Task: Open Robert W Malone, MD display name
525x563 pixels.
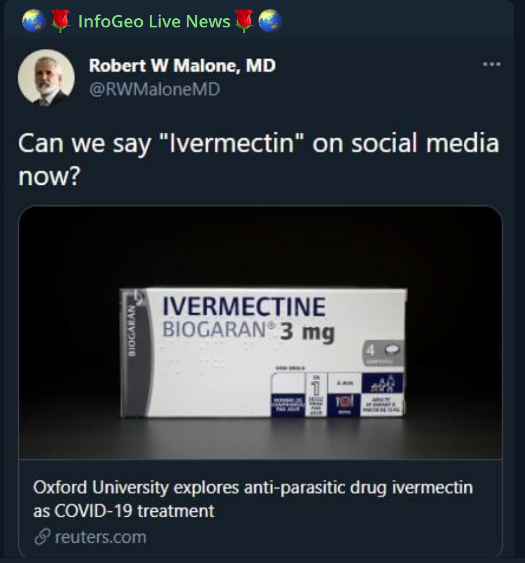Action: [182, 66]
